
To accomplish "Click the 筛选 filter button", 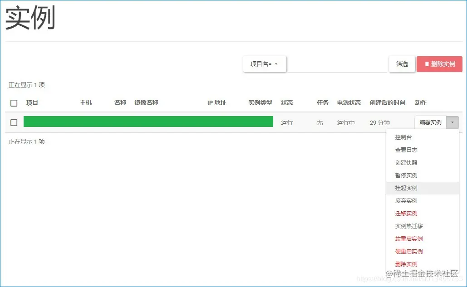I will tap(401, 64).
